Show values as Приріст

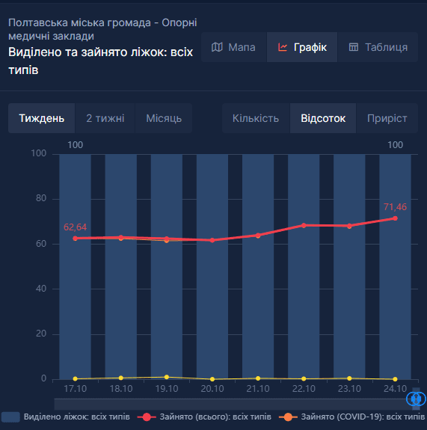pos(387,118)
